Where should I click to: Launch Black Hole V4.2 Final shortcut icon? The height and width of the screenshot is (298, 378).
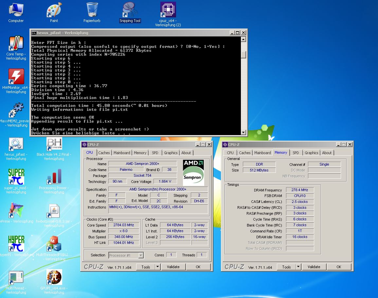coord(54,144)
